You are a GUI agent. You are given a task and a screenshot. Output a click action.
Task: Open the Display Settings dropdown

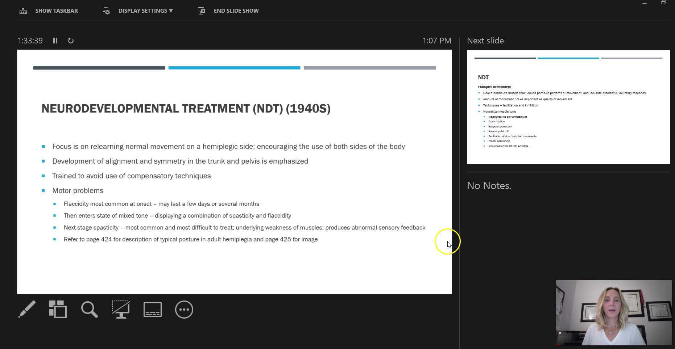(145, 10)
